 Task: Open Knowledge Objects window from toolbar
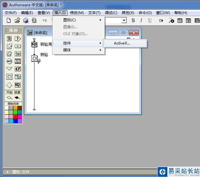pyautogui.click(x=197, y=21)
